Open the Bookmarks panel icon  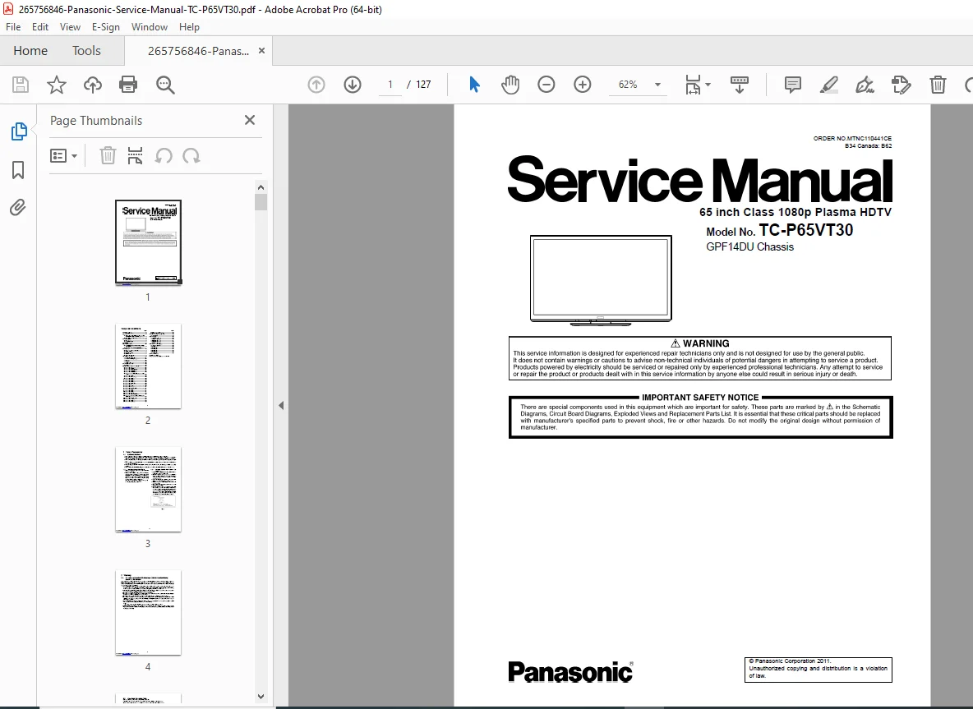18,170
